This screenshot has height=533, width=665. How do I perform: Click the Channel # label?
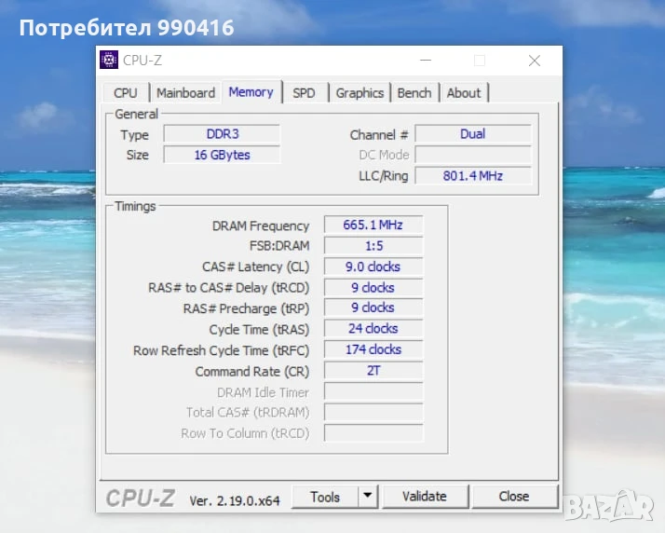pos(379,135)
